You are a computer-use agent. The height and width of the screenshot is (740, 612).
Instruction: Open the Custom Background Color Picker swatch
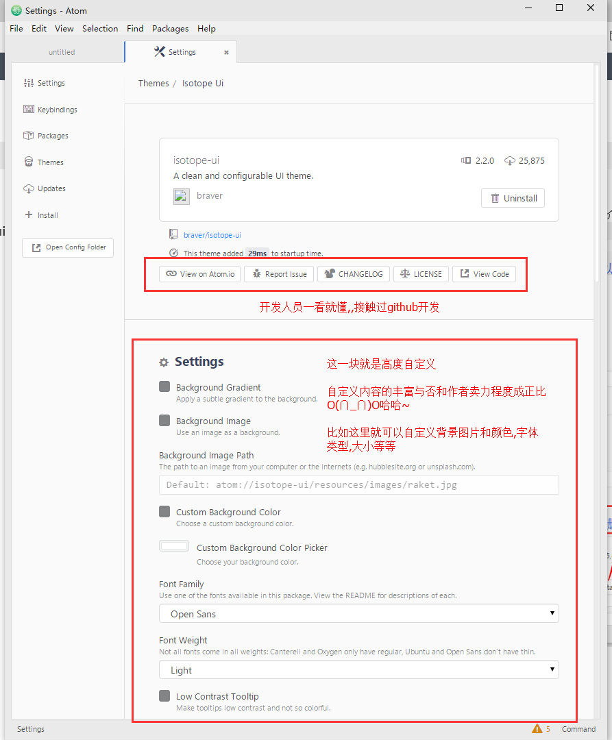coord(174,545)
